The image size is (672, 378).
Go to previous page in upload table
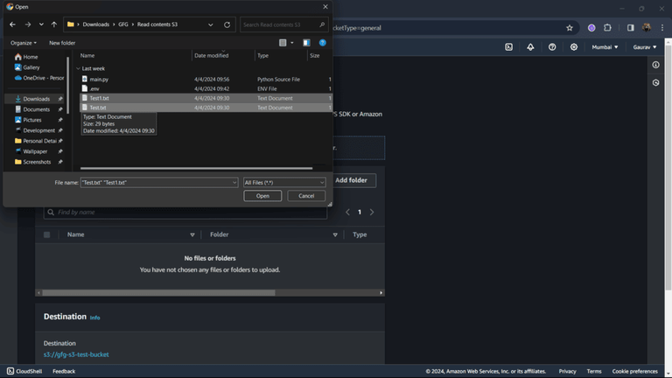(x=347, y=212)
